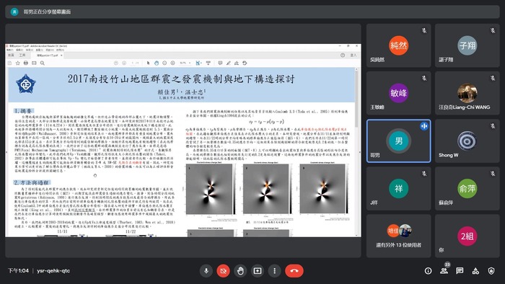Leave the call with the red hang-up button
This screenshot has height=284, width=505.
click(294, 271)
